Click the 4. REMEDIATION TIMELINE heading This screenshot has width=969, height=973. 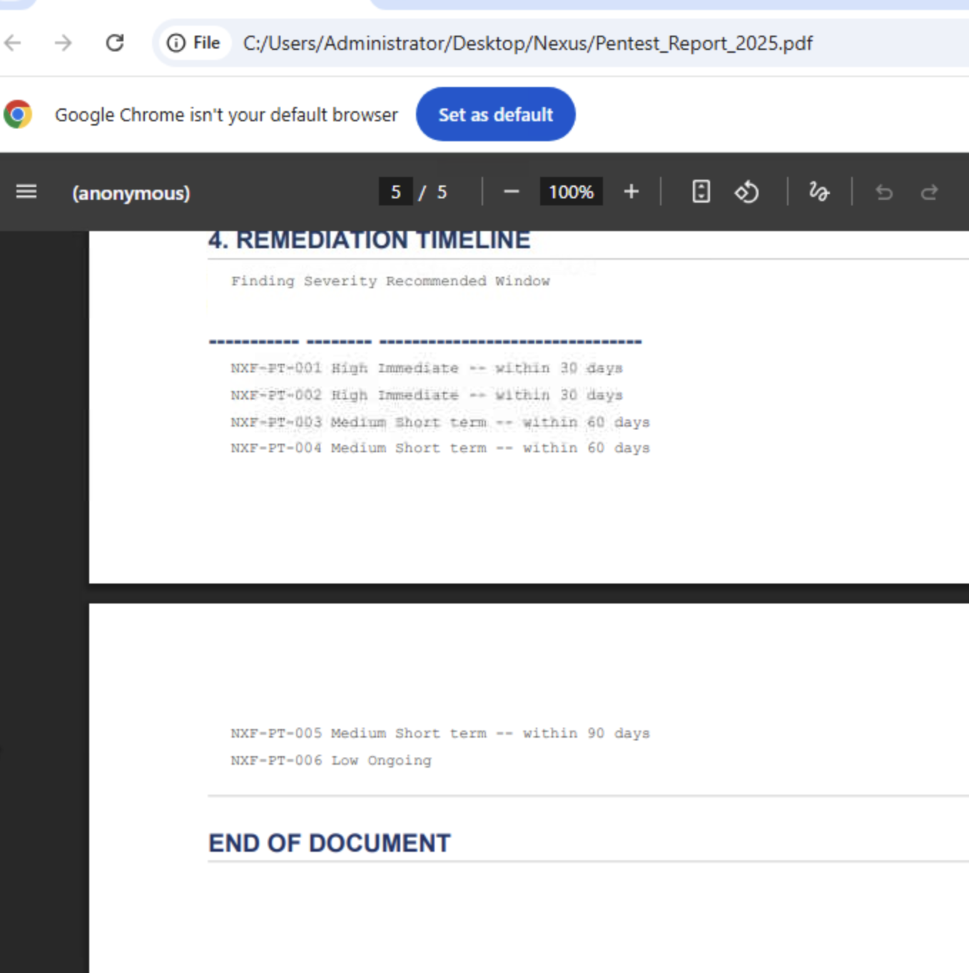[x=369, y=240]
